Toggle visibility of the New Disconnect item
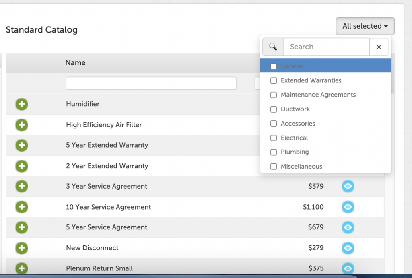This screenshot has width=412, height=278. coord(348,248)
